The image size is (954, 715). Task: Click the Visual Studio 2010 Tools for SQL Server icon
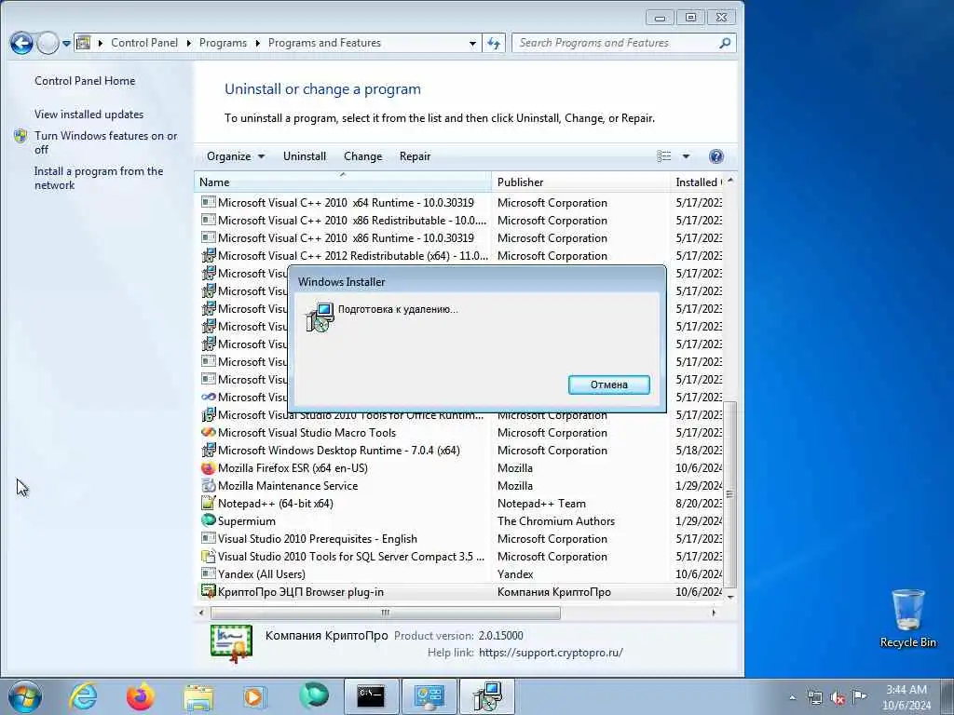208,557
